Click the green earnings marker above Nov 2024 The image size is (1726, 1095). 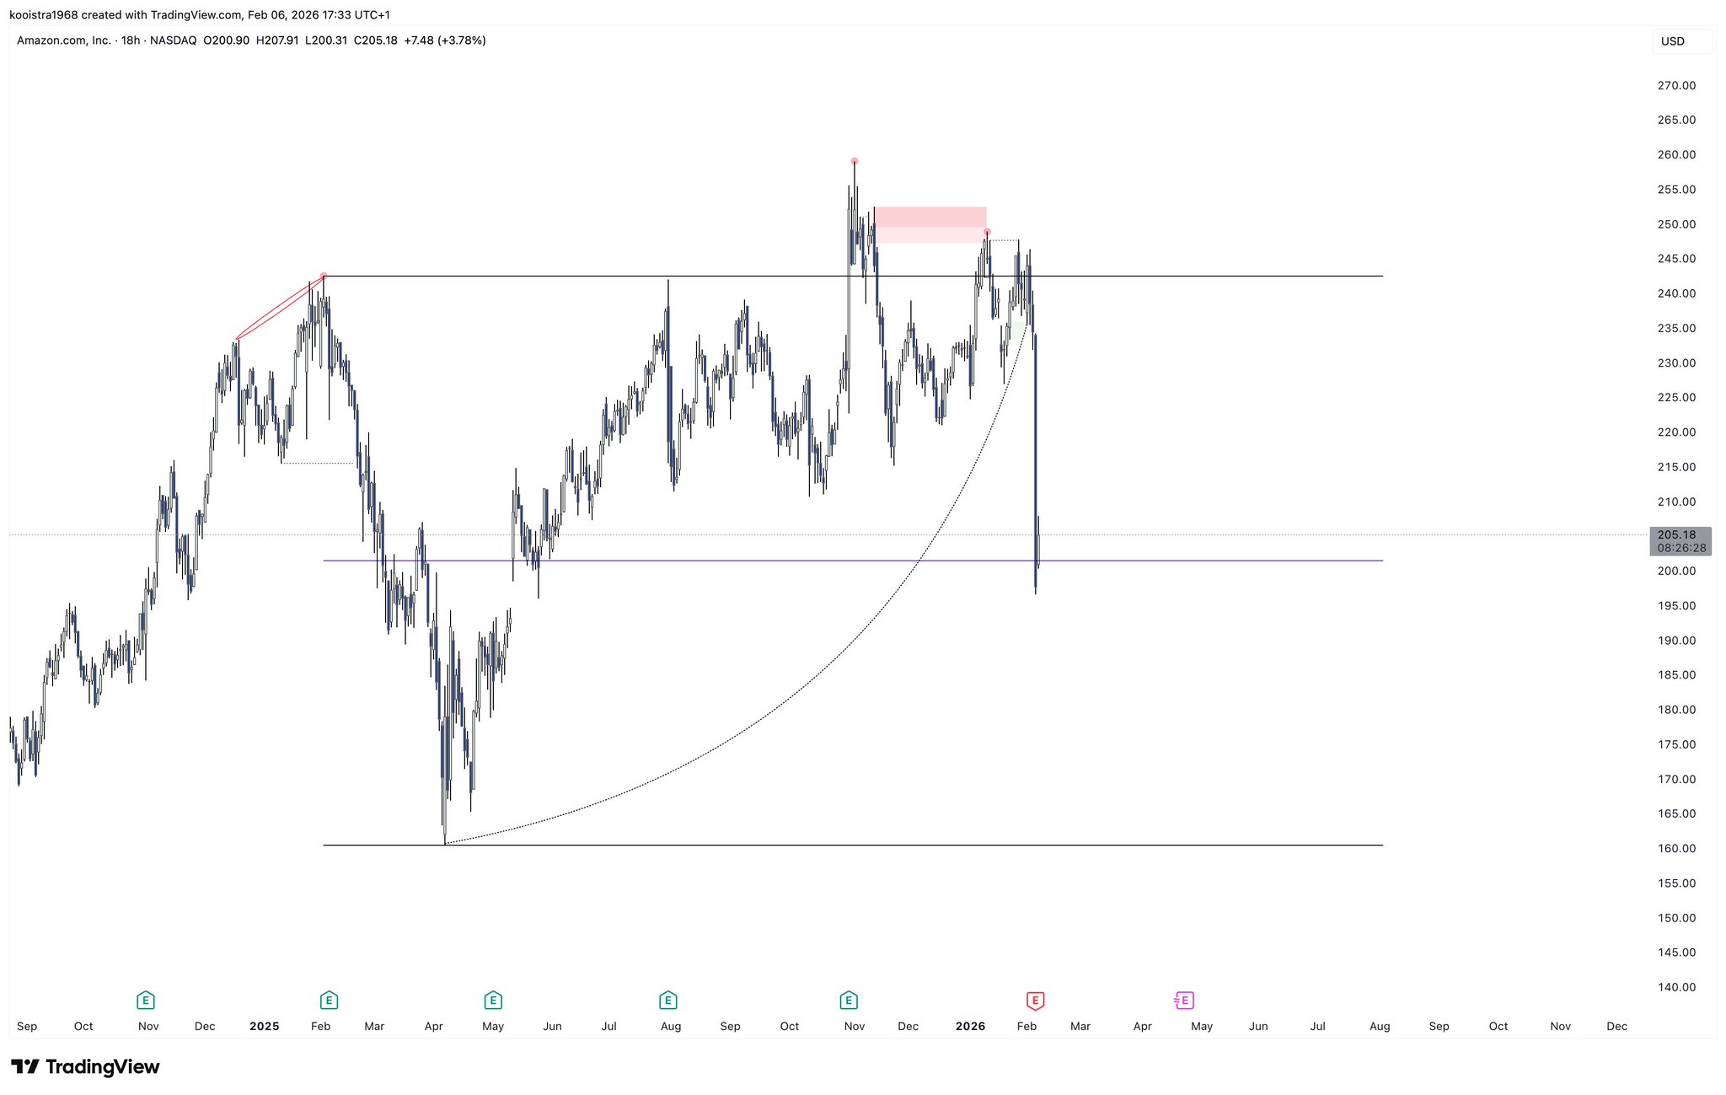point(145,1001)
